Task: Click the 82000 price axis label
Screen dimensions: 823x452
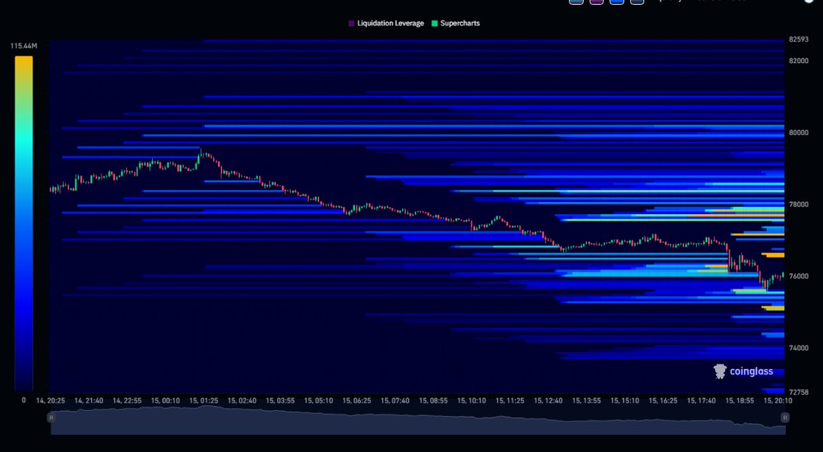Action: click(x=799, y=60)
